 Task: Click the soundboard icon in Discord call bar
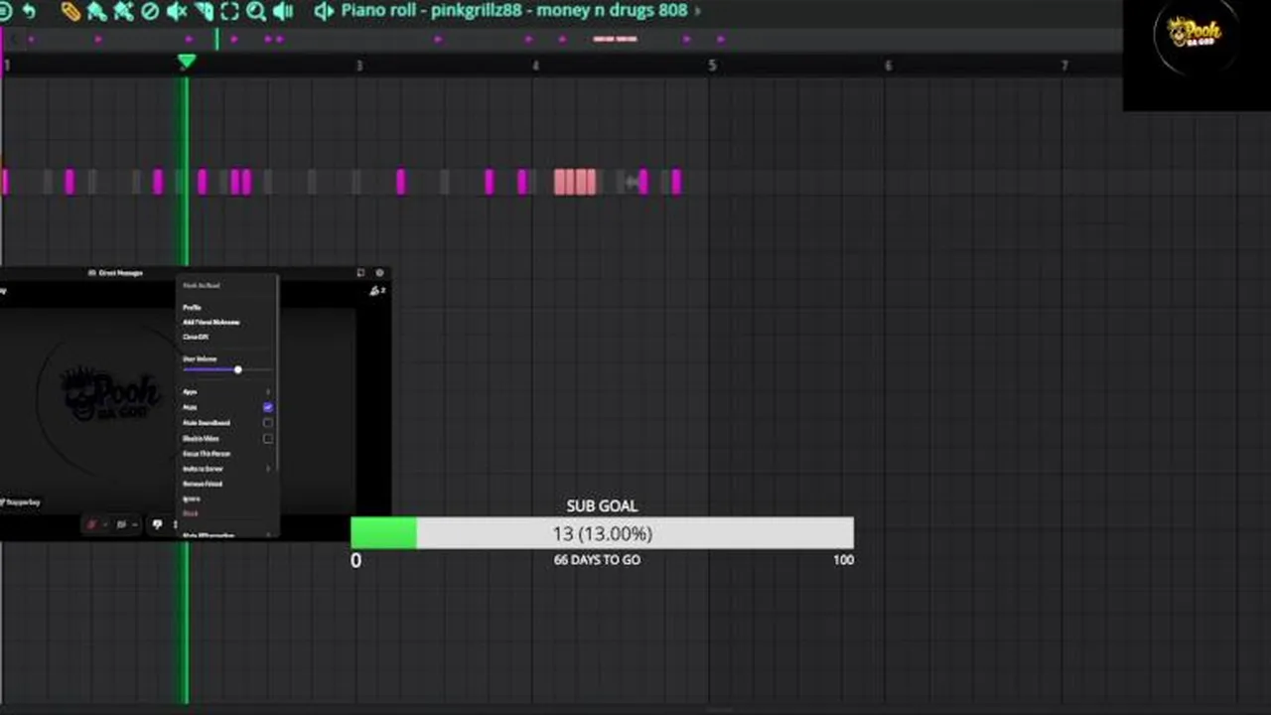(157, 524)
